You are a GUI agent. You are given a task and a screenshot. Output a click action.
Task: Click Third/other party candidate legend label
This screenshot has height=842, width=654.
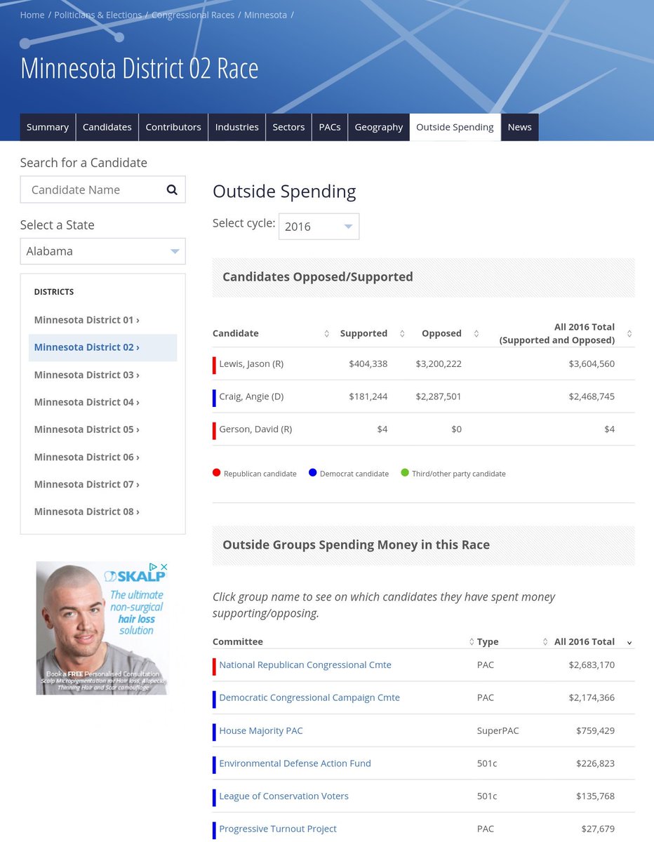(x=459, y=474)
